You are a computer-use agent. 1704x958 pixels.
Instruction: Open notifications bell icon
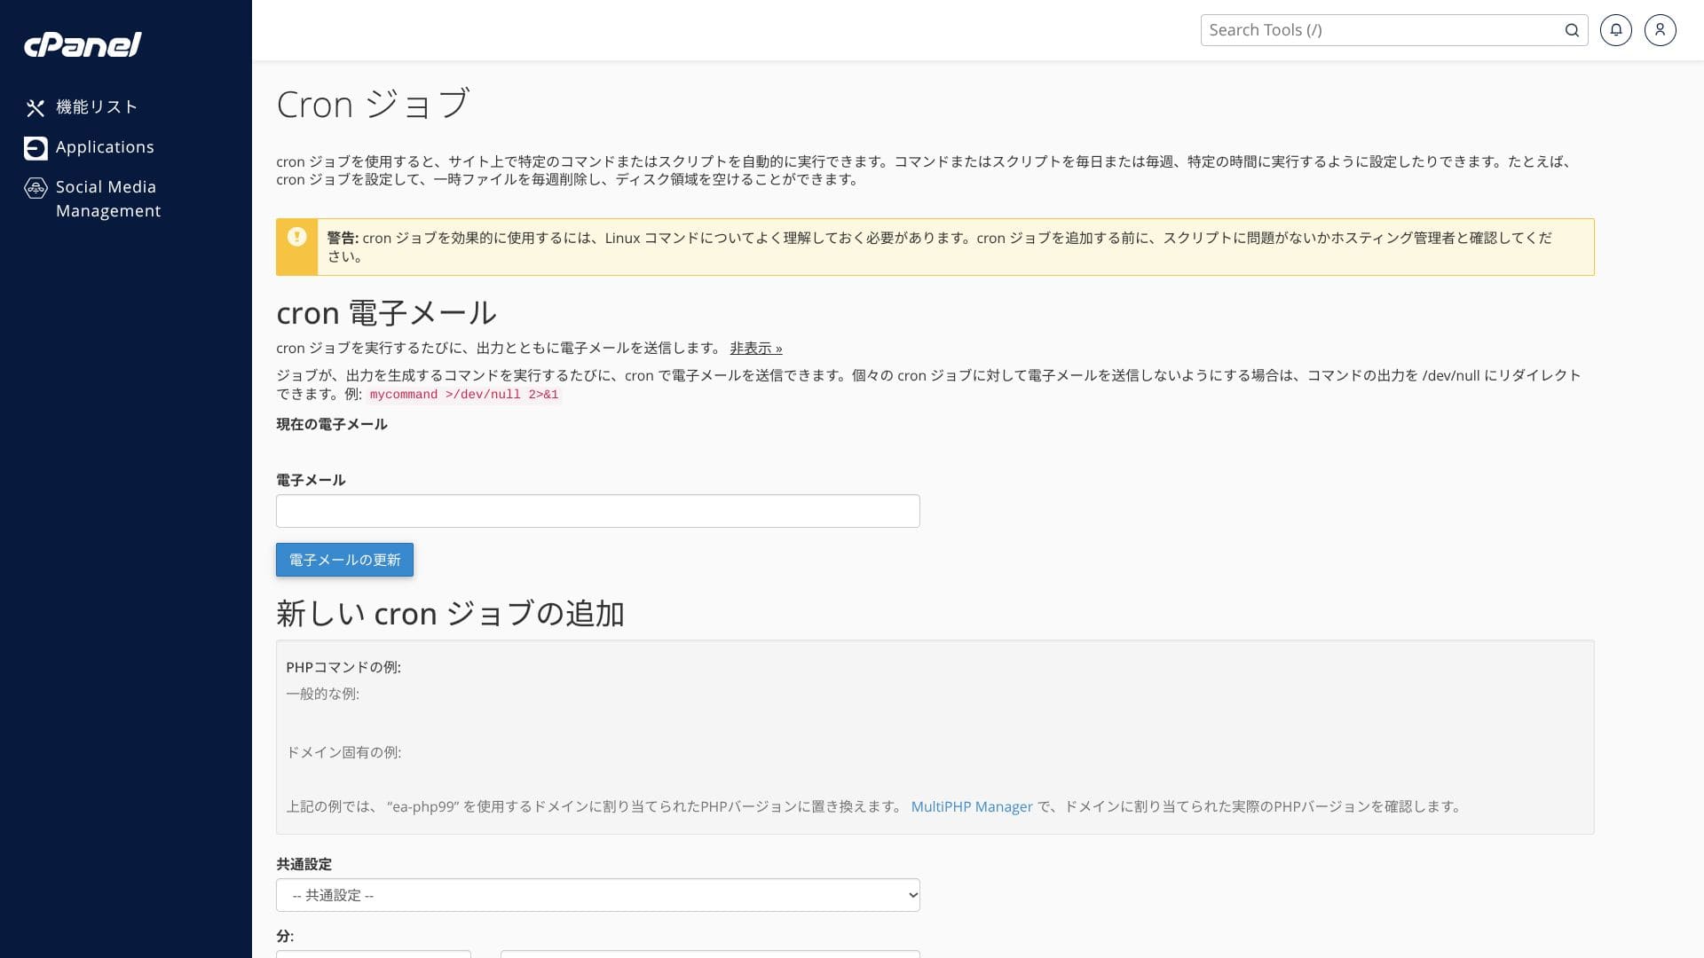pyautogui.click(x=1615, y=30)
